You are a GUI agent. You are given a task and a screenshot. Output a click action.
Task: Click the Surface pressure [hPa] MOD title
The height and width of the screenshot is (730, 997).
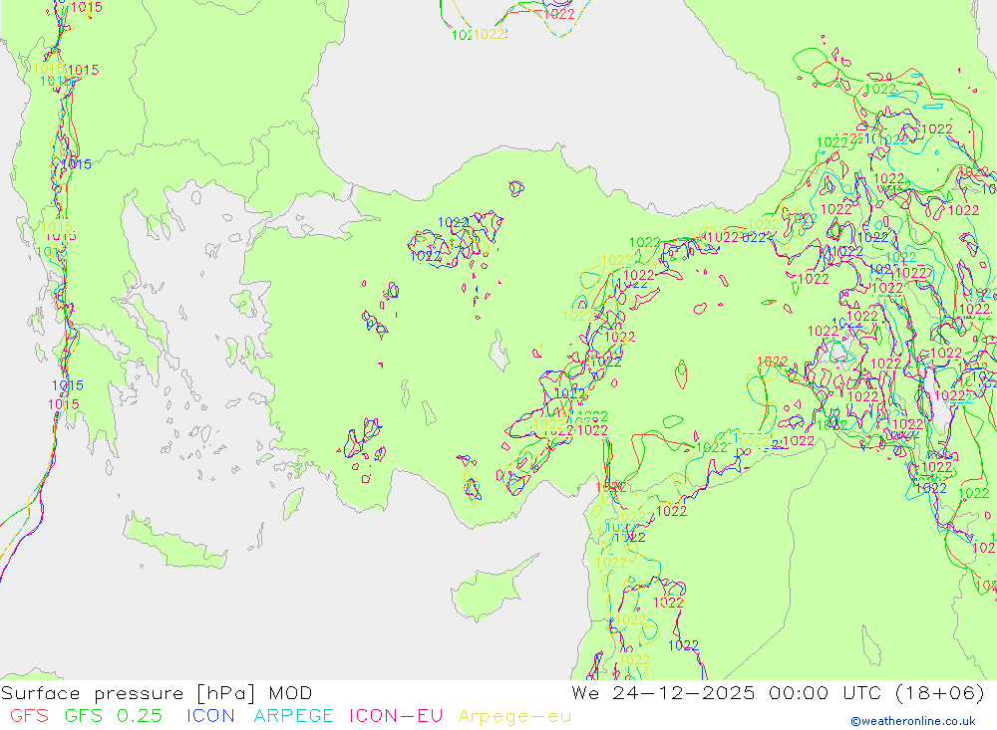coord(157,693)
